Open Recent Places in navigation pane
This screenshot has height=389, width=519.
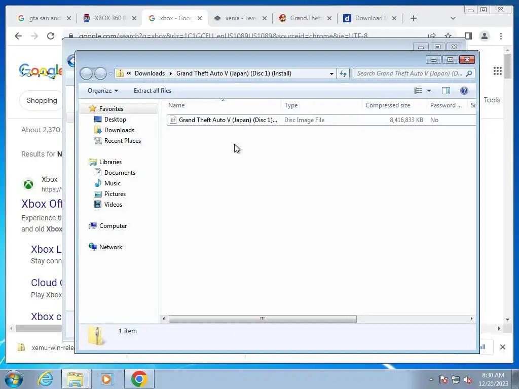122,141
